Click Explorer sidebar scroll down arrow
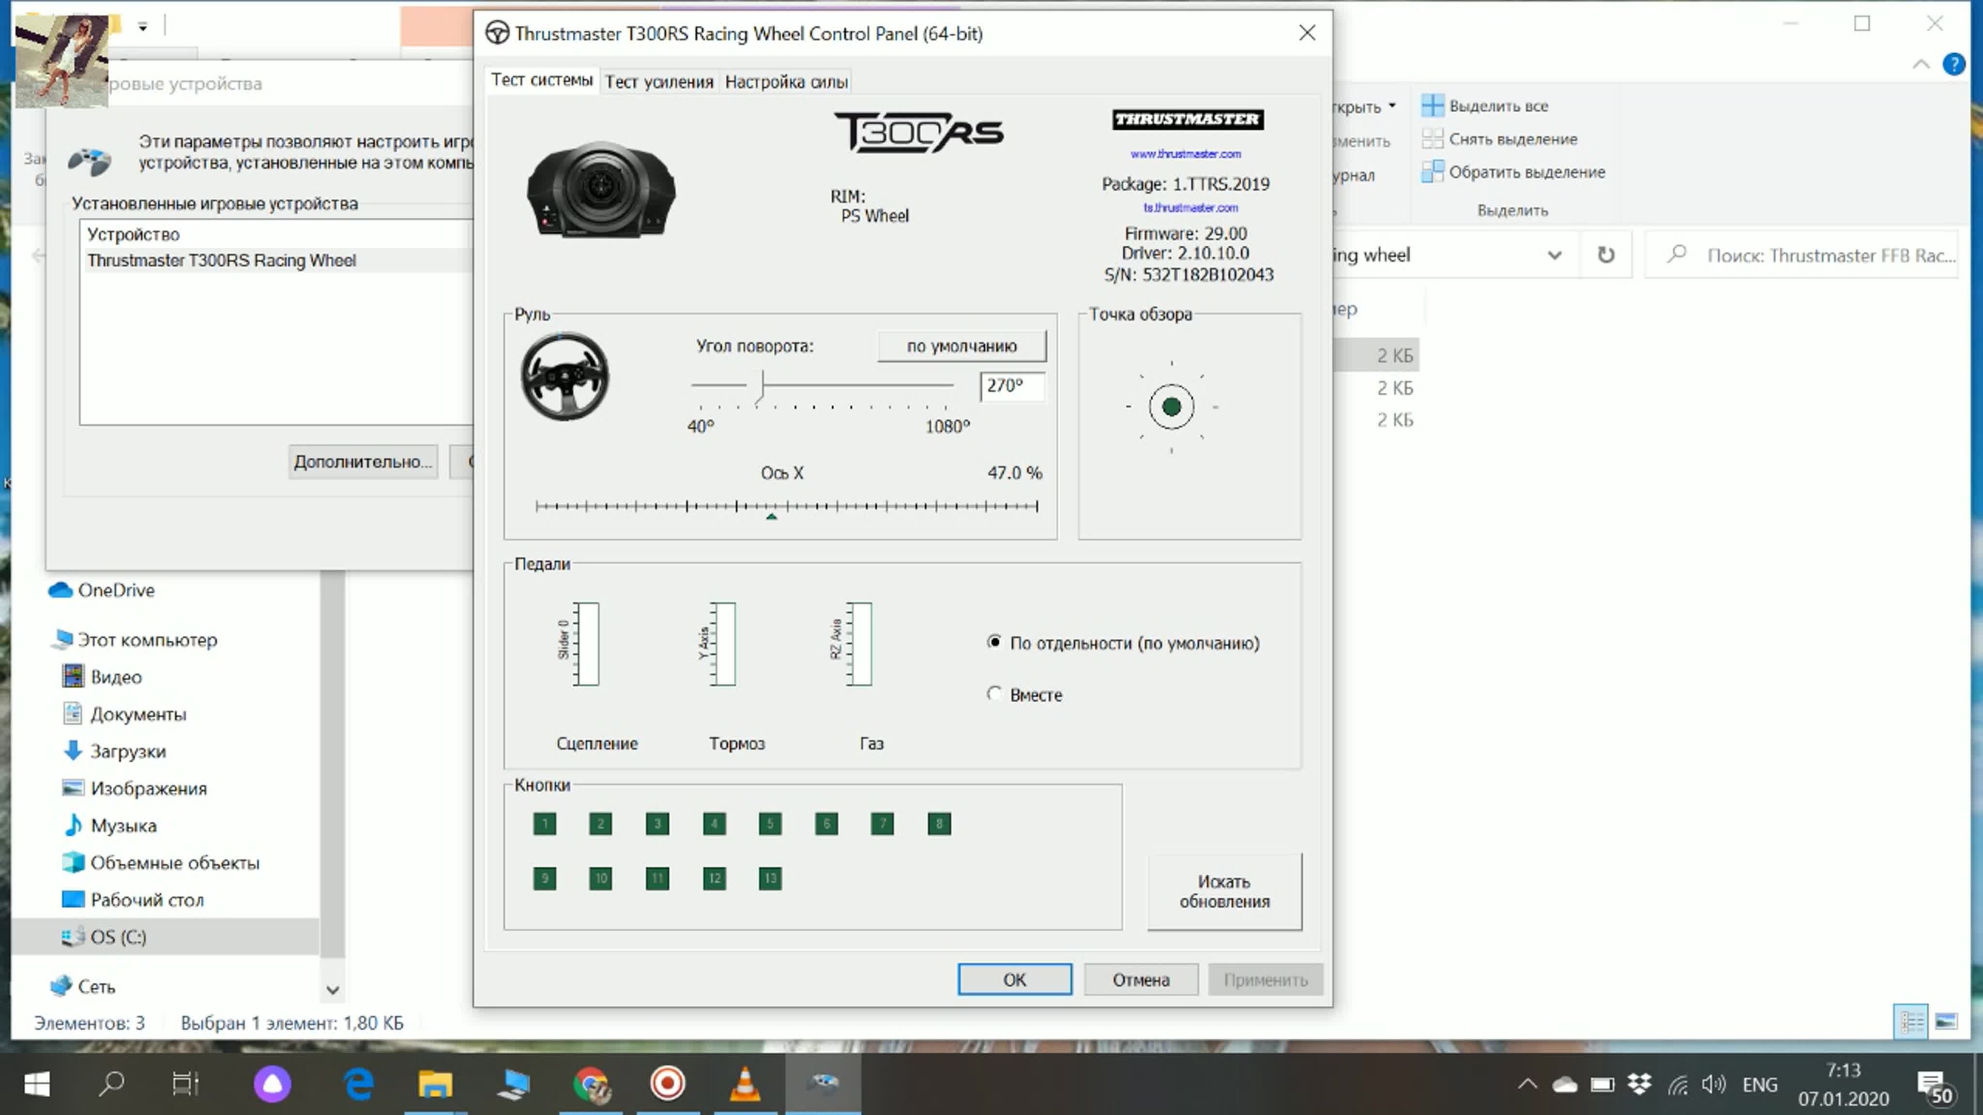This screenshot has width=1983, height=1115. (333, 990)
